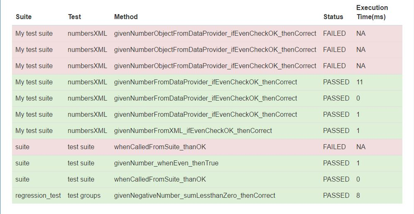Image resolution: width=414 pixels, height=214 pixels.
Task: Select PASSED status in regression_test row
Action: pos(336,195)
